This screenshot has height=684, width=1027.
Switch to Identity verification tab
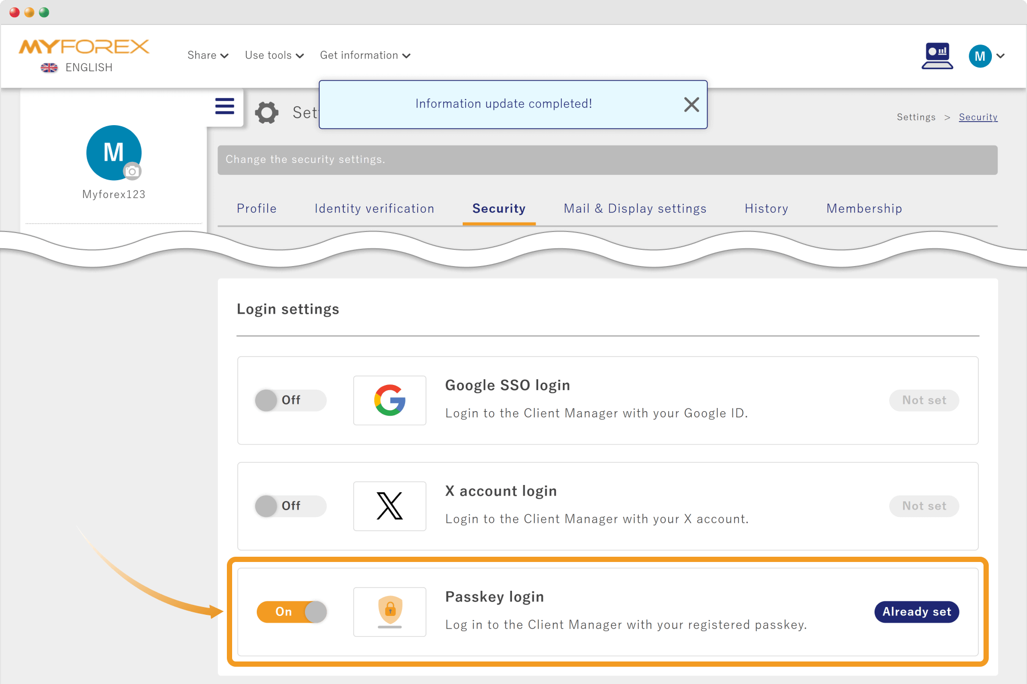[x=374, y=208]
